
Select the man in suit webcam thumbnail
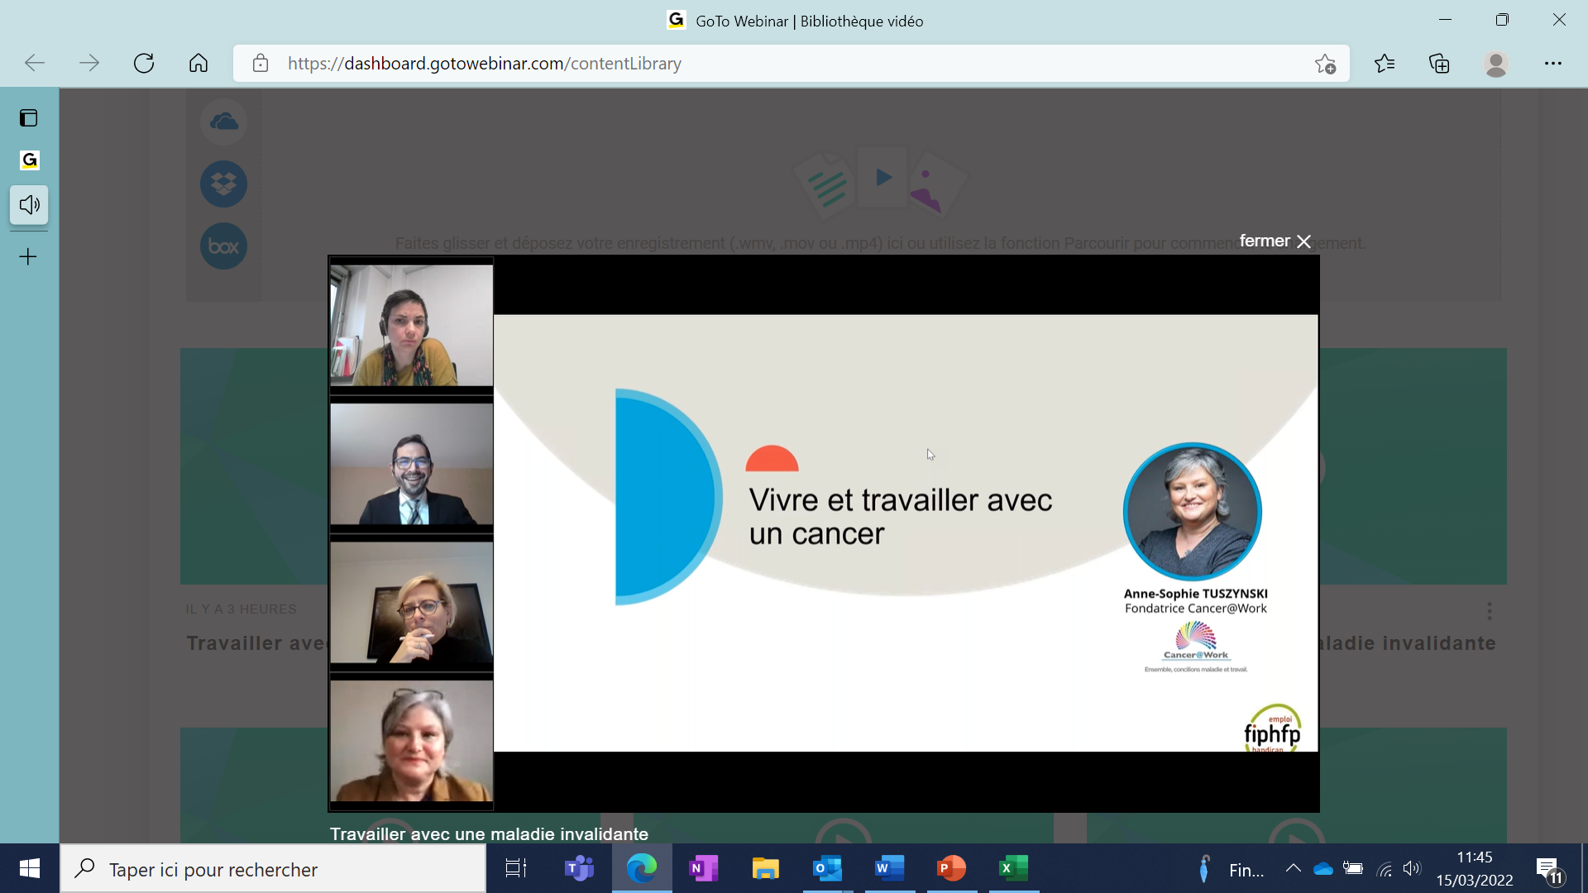coord(411,464)
